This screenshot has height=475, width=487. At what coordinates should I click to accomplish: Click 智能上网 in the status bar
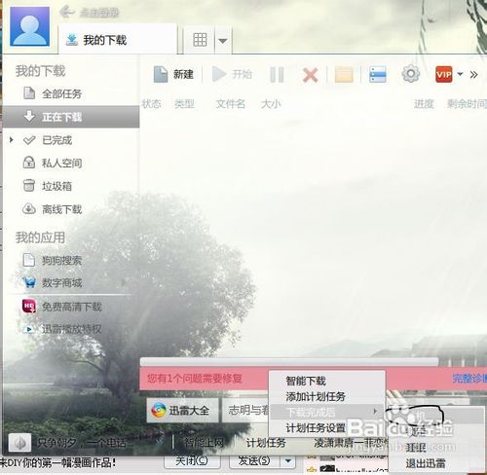pos(204,443)
